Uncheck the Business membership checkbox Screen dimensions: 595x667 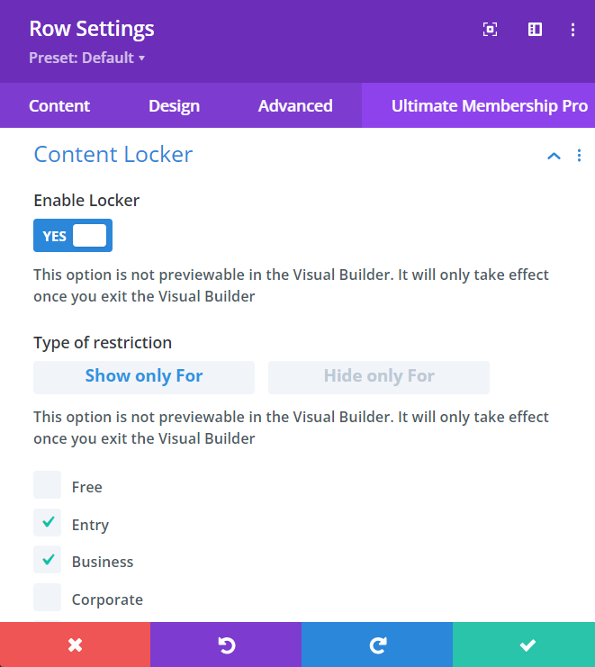[x=48, y=560]
